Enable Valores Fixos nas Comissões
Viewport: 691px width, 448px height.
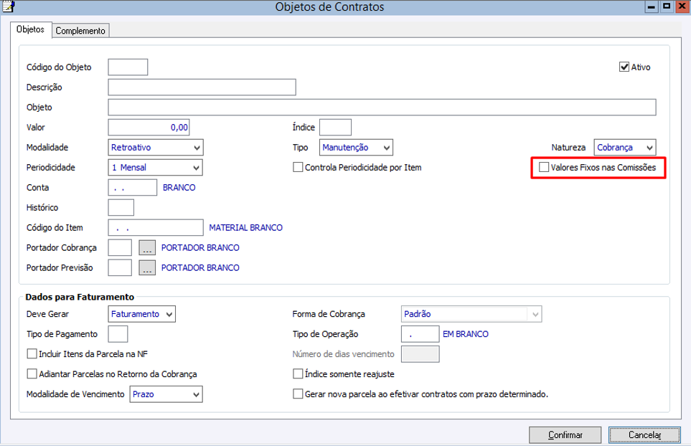click(x=545, y=168)
